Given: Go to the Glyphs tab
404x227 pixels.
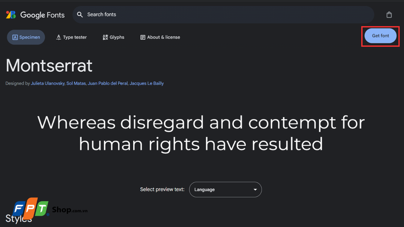Looking at the screenshot, I should [x=114, y=37].
